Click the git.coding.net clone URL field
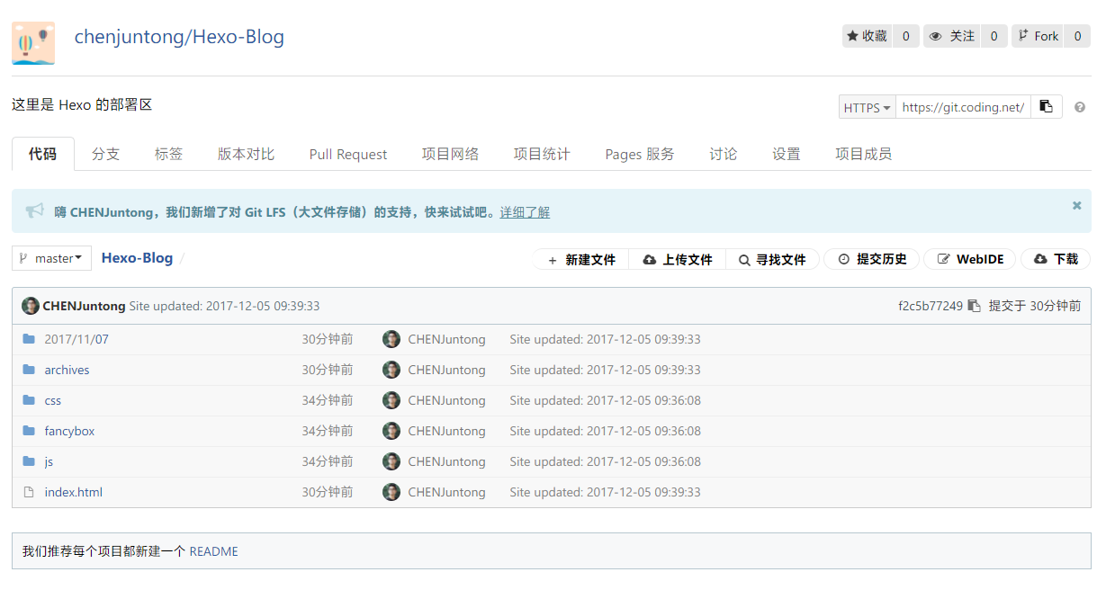Image resolution: width=1097 pixels, height=590 pixels. (x=962, y=107)
